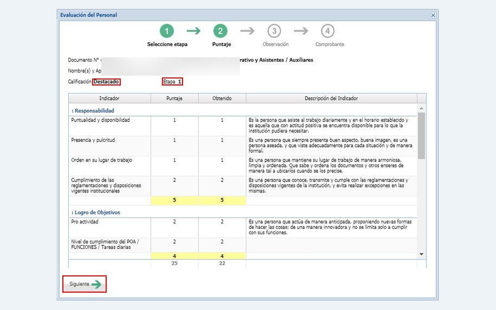Click the total Obtenido value 22
496x310 pixels.
[222, 263]
